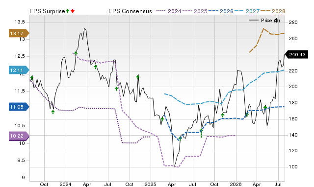
Task: Click the 180 right axis price label
Action: coord(293,103)
